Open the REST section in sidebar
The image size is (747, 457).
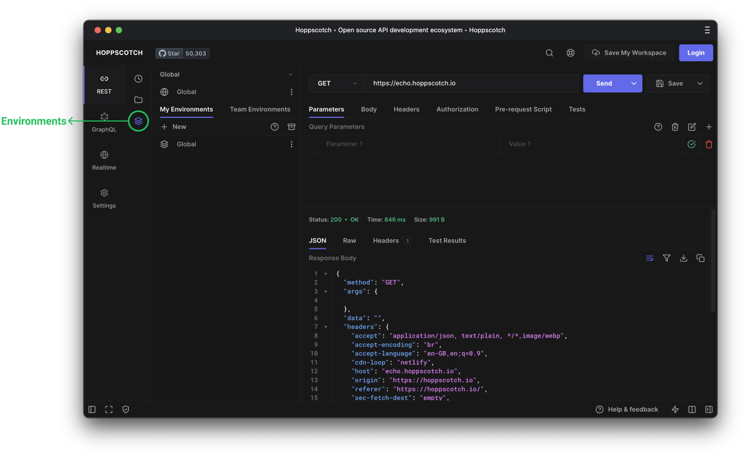(x=104, y=85)
